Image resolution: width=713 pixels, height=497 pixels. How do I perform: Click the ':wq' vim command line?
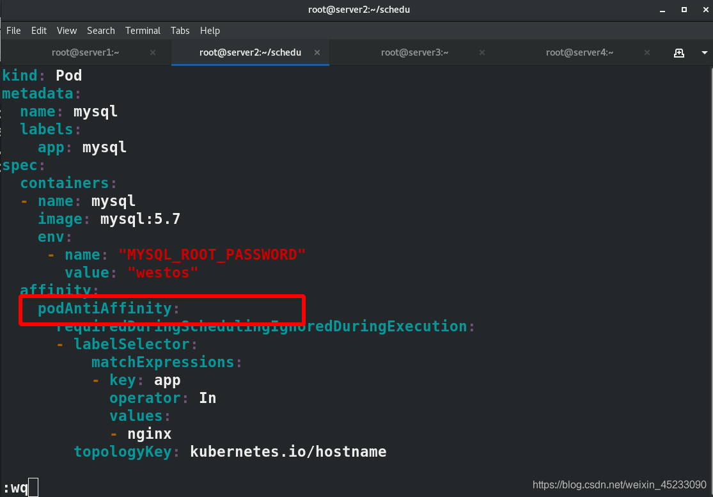(15, 488)
